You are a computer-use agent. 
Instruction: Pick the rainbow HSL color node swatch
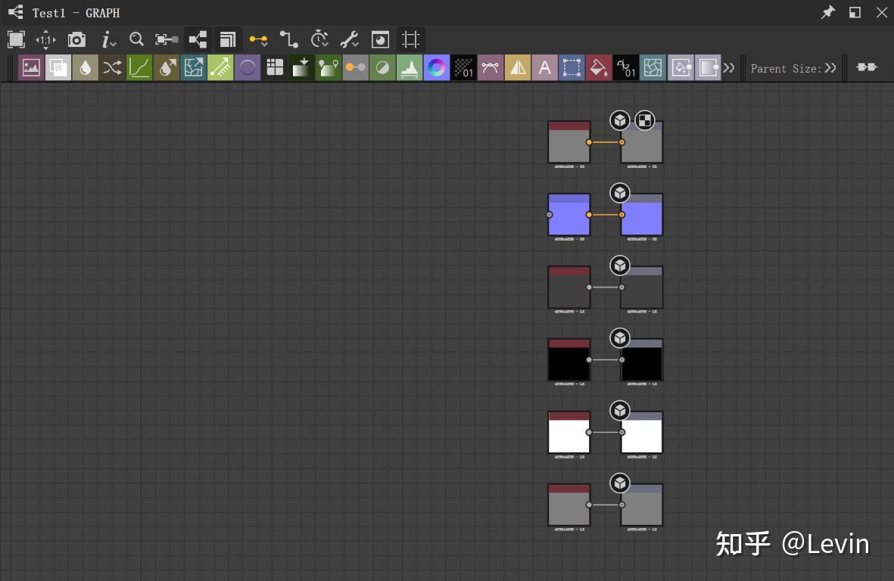(437, 67)
